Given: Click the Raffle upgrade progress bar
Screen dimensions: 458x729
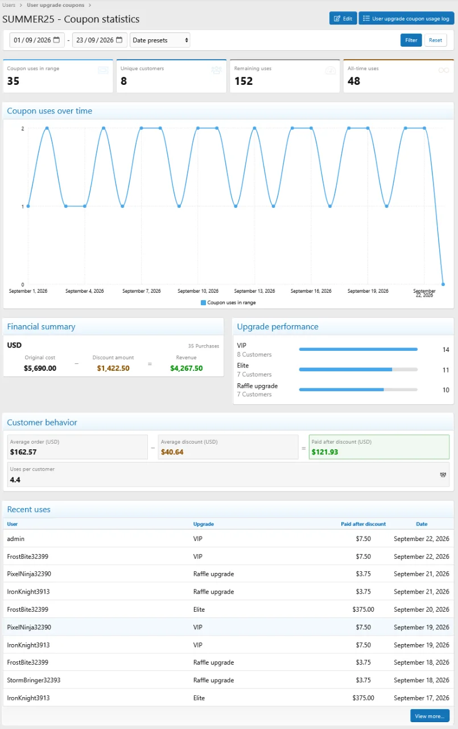Looking at the screenshot, I should pos(358,390).
